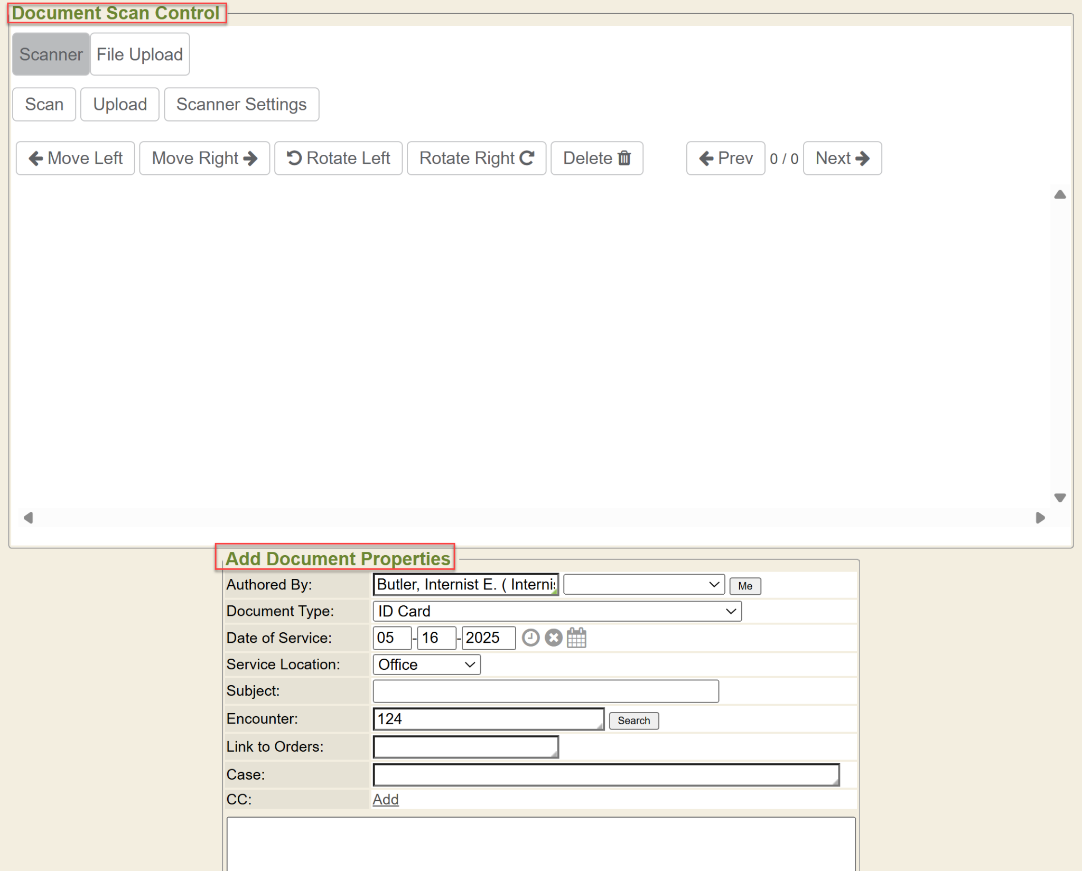Click the clock icon beside Date of Service
The width and height of the screenshot is (1082, 871).
coord(530,638)
